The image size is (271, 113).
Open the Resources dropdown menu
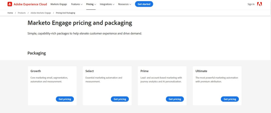125,4
